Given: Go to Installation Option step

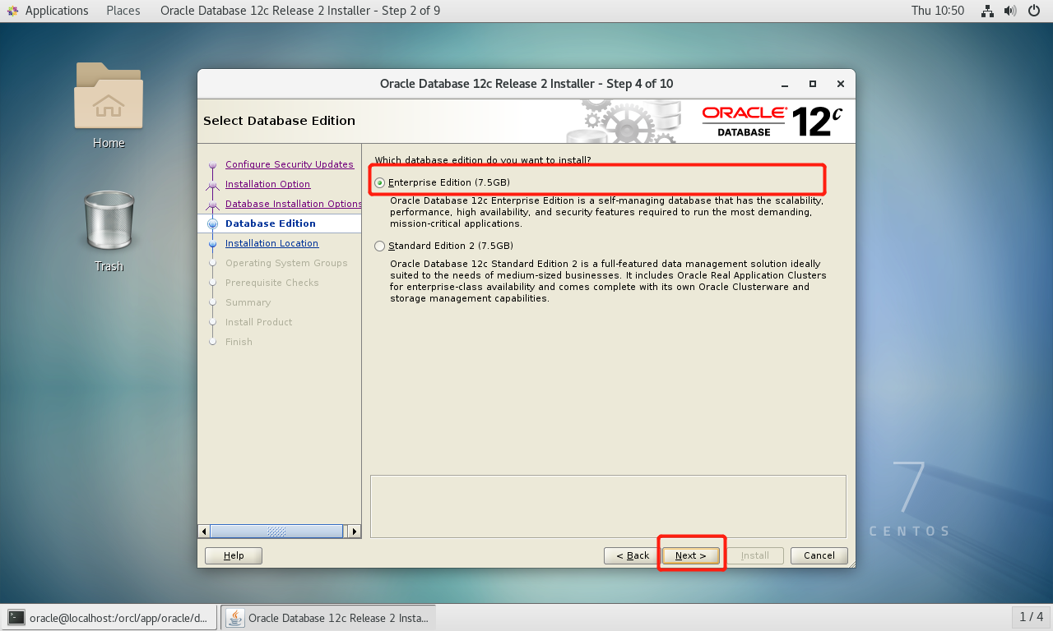Looking at the screenshot, I should (x=267, y=184).
